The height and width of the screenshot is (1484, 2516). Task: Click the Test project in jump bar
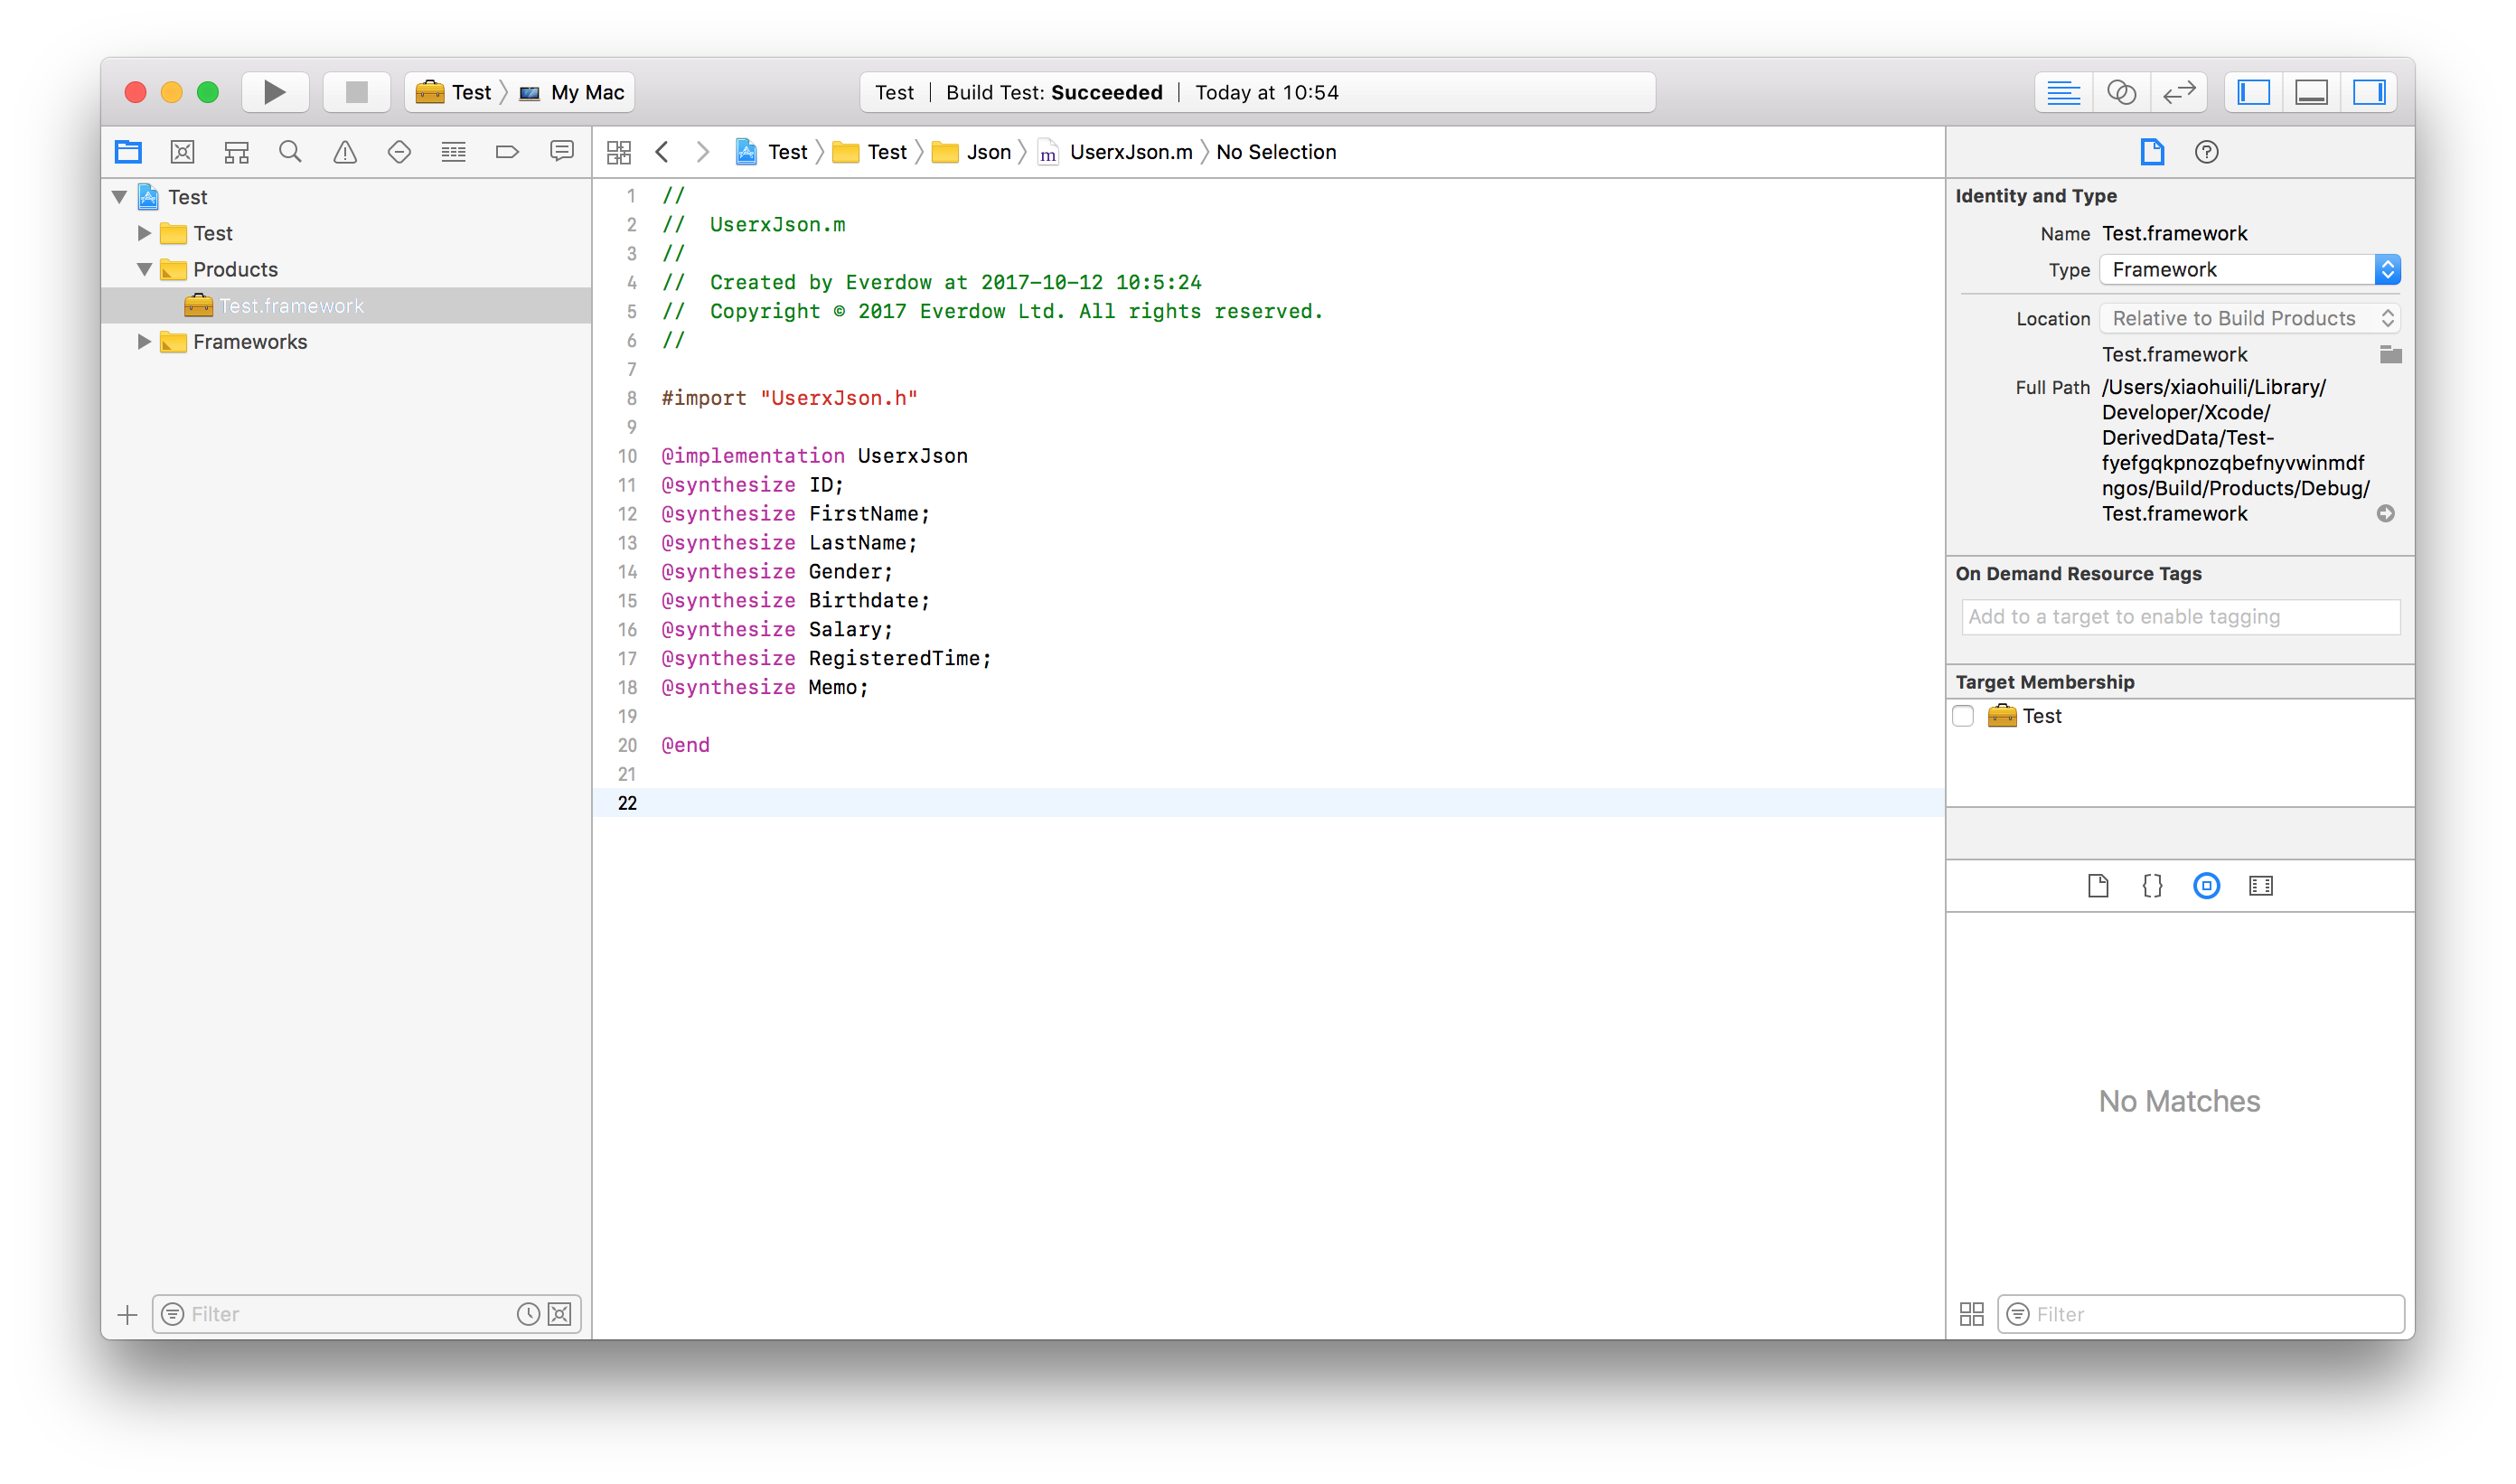(x=772, y=152)
